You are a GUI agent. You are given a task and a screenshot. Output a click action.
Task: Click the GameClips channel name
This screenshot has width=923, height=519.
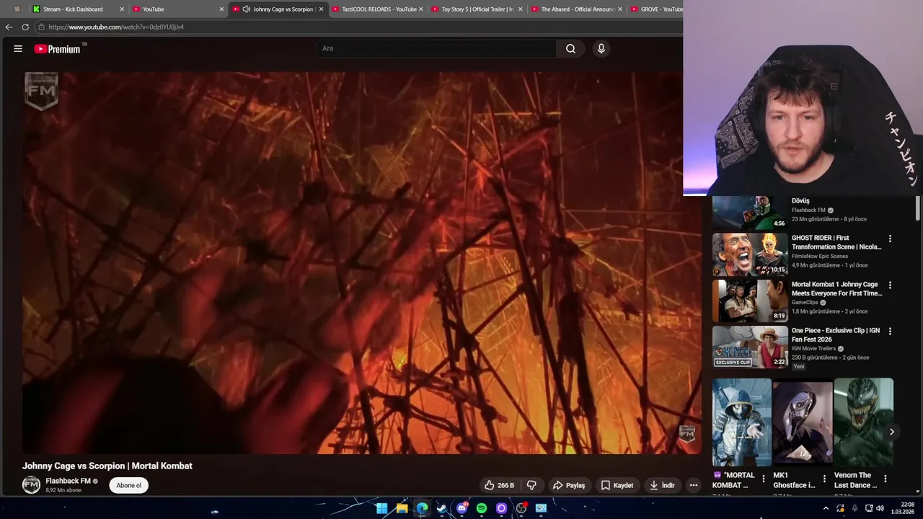[x=805, y=303]
